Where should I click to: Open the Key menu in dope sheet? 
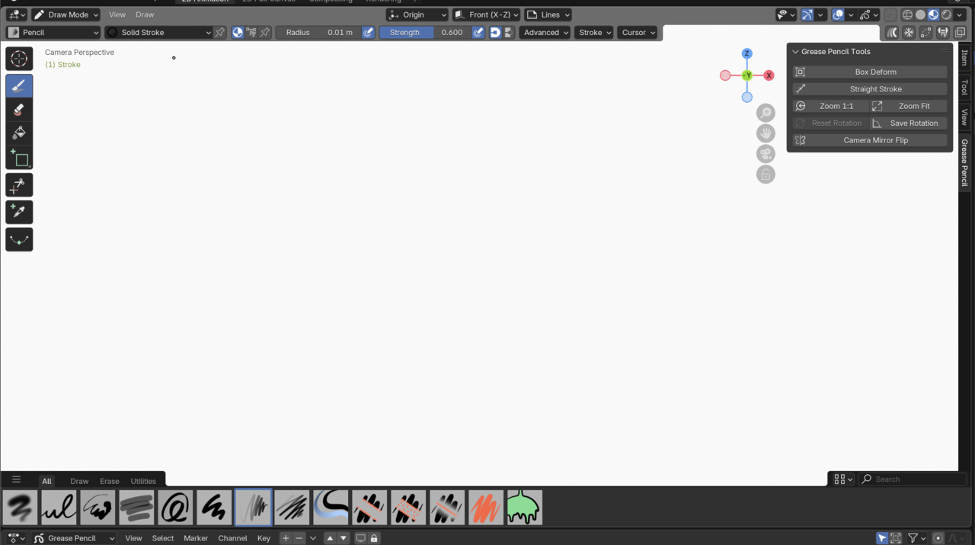click(264, 538)
